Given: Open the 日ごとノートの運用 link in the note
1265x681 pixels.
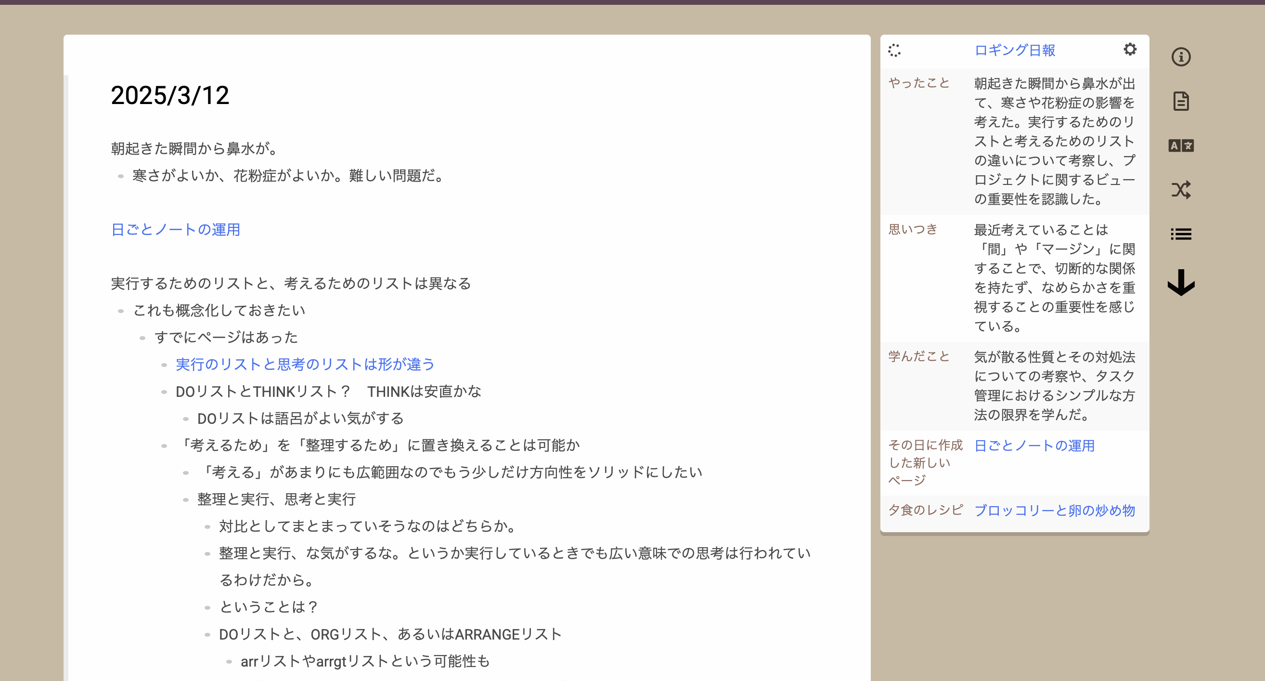Looking at the screenshot, I should pos(175,229).
